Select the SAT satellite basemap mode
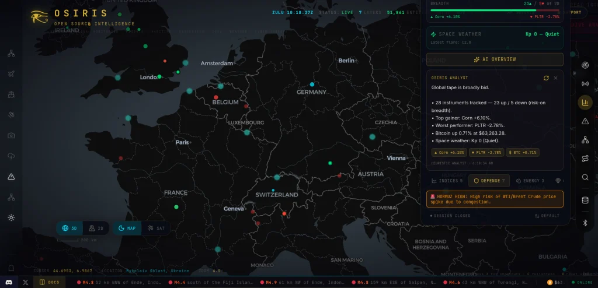This screenshot has height=288, width=598. click(157, 228)
